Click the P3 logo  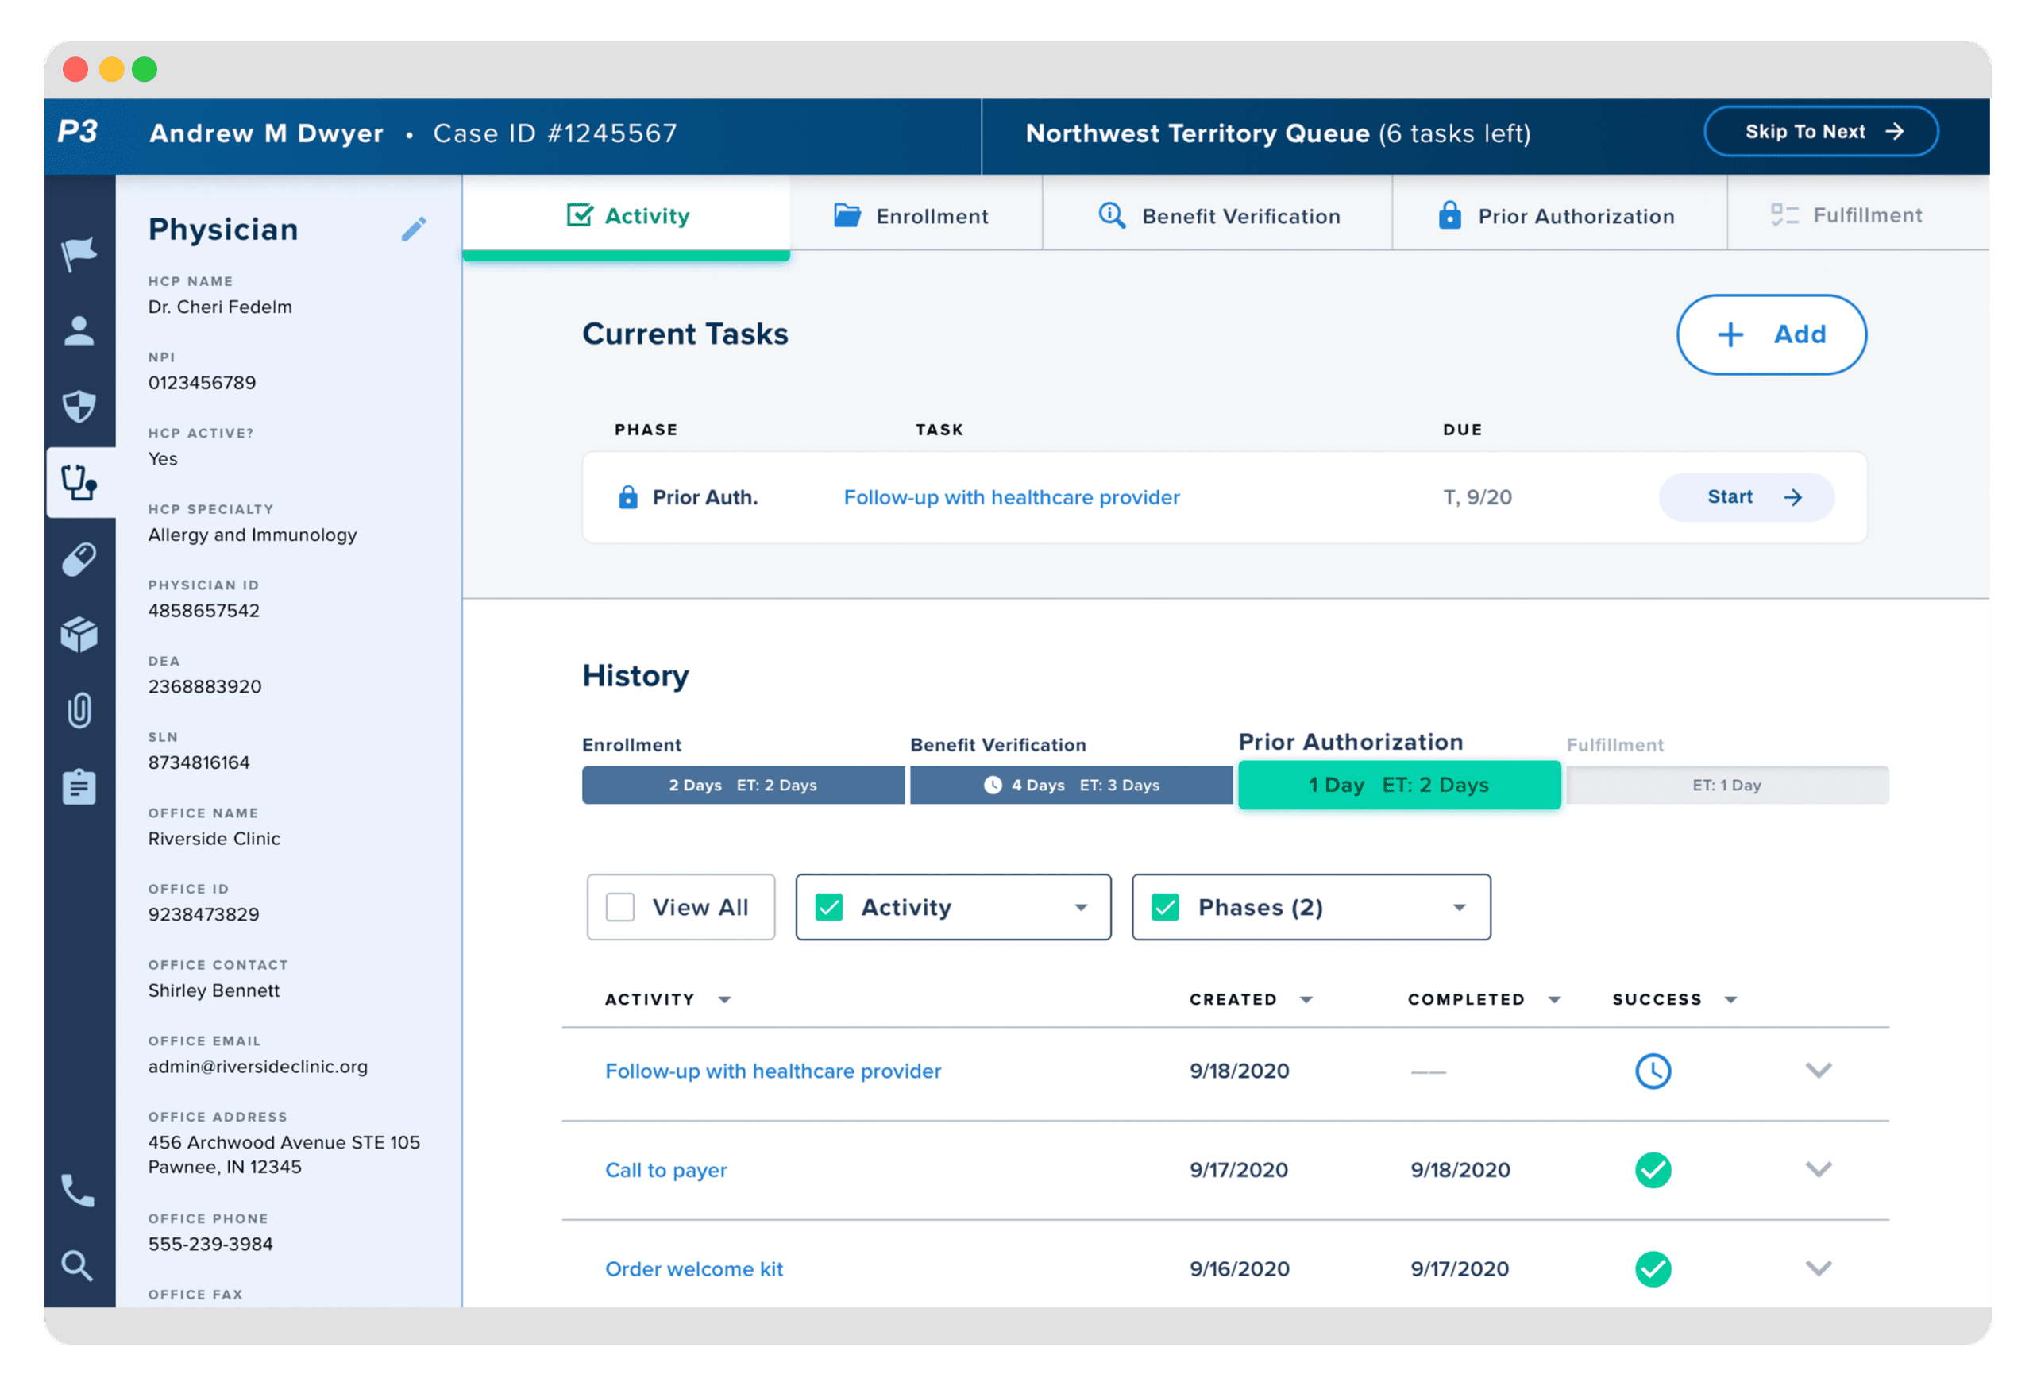(x=78, y=132)
